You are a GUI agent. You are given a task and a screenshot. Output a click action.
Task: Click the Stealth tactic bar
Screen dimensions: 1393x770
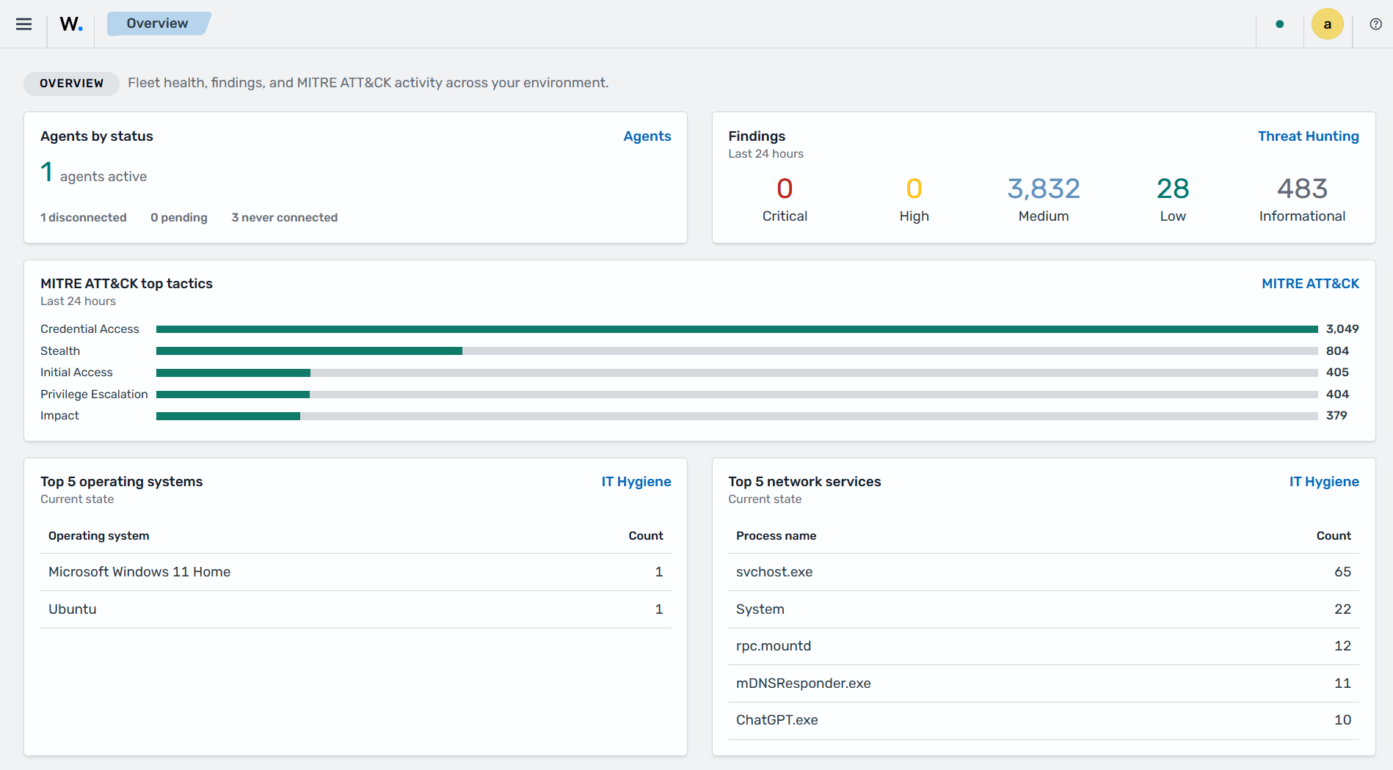[737, 351]
